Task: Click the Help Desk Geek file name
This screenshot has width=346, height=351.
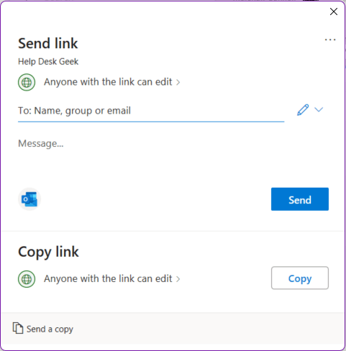Action: click(x=48, y=62)
